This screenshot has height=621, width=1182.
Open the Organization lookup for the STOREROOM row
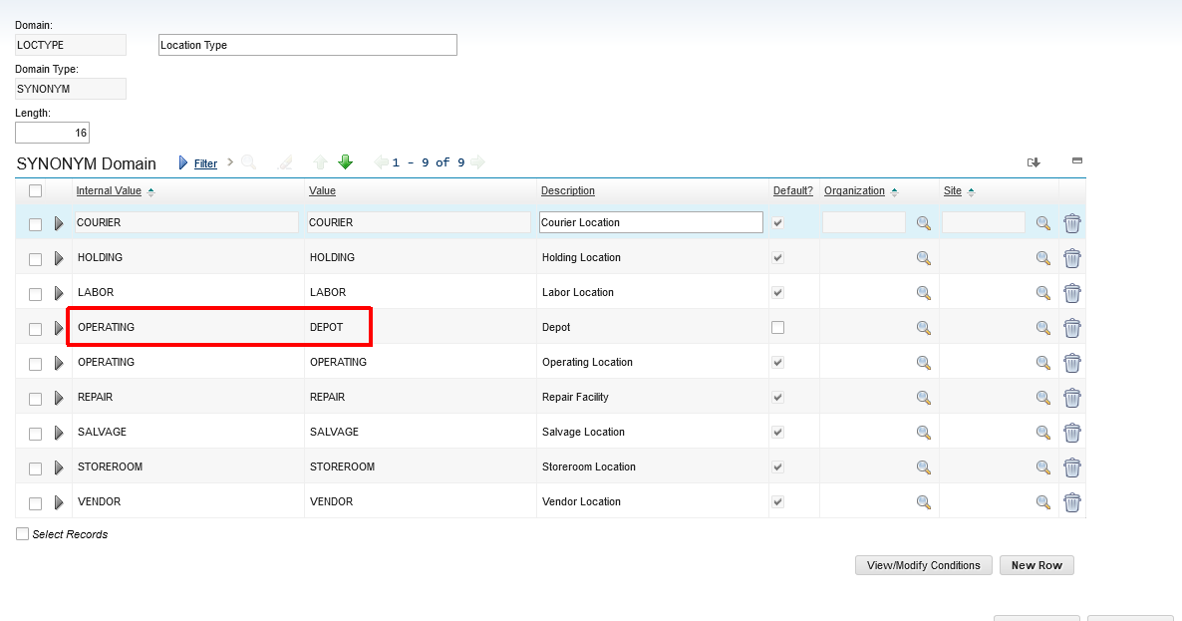click(x=922, y=466)
